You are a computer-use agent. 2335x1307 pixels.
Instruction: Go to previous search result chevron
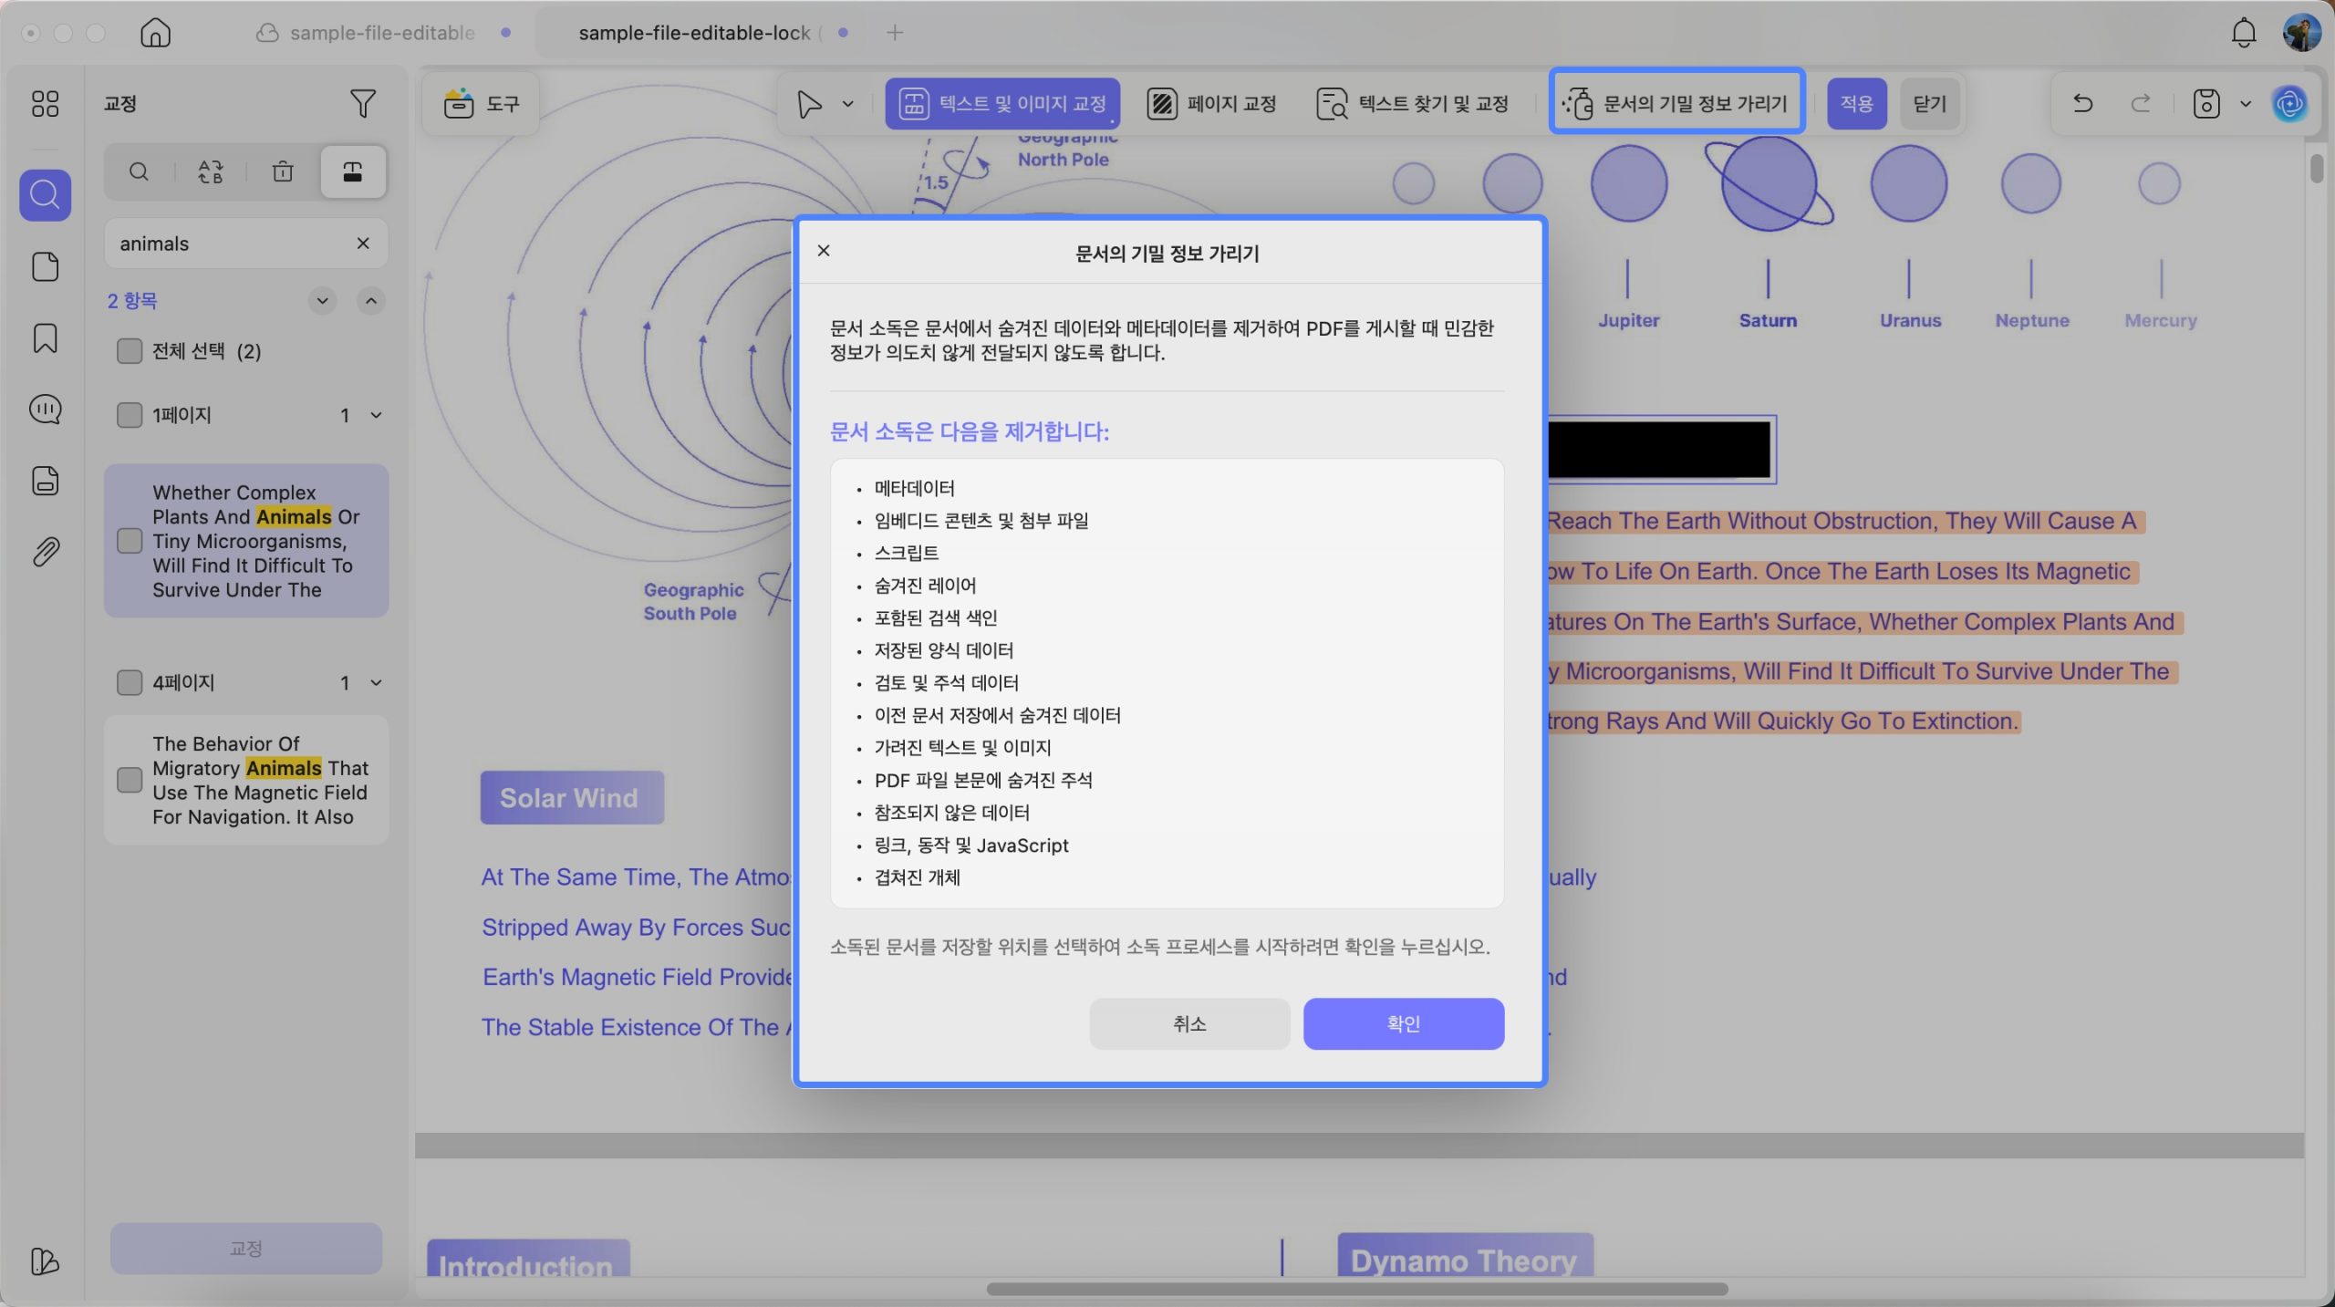[370, 300]
